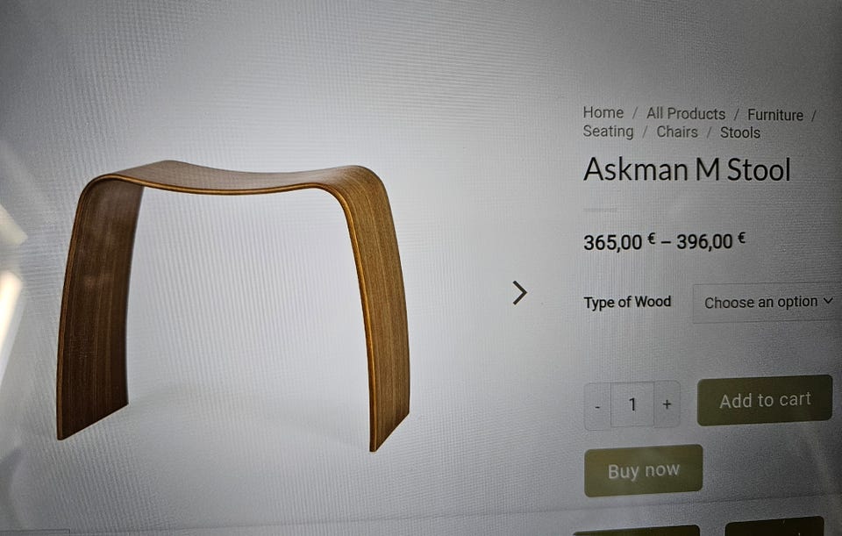Image resolution: width=842 pixels, height=536 pixels.
Task: Click the chevron on the Choose an option box
Action: (828, 301)
